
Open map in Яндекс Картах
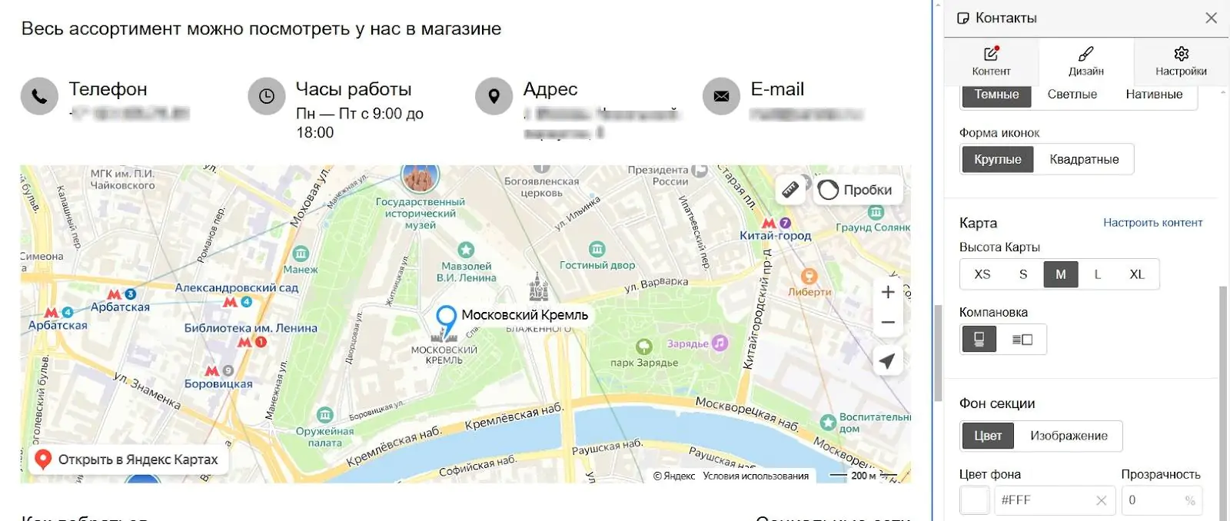tap(129, 460)
